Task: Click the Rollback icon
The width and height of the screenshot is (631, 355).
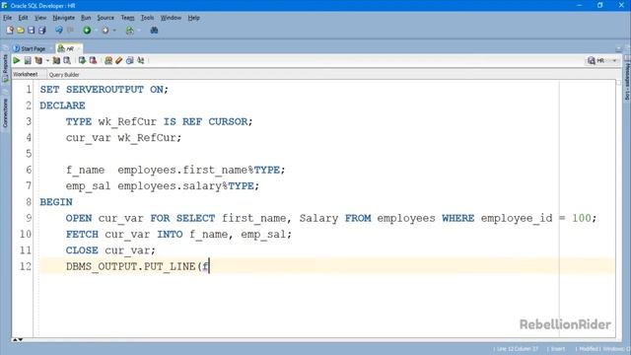Action: pyautogui.click(x=93, y=60)
